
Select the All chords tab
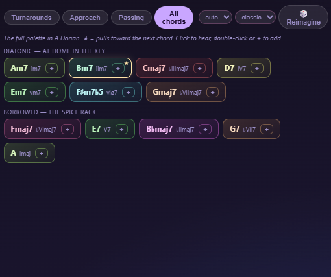174,18
